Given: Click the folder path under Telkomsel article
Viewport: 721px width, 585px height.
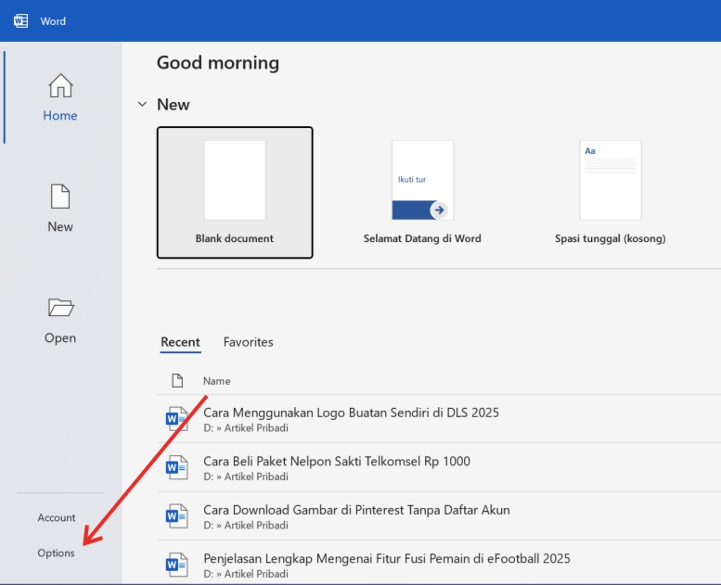Looking at the screenshot, I should point(246,477).
